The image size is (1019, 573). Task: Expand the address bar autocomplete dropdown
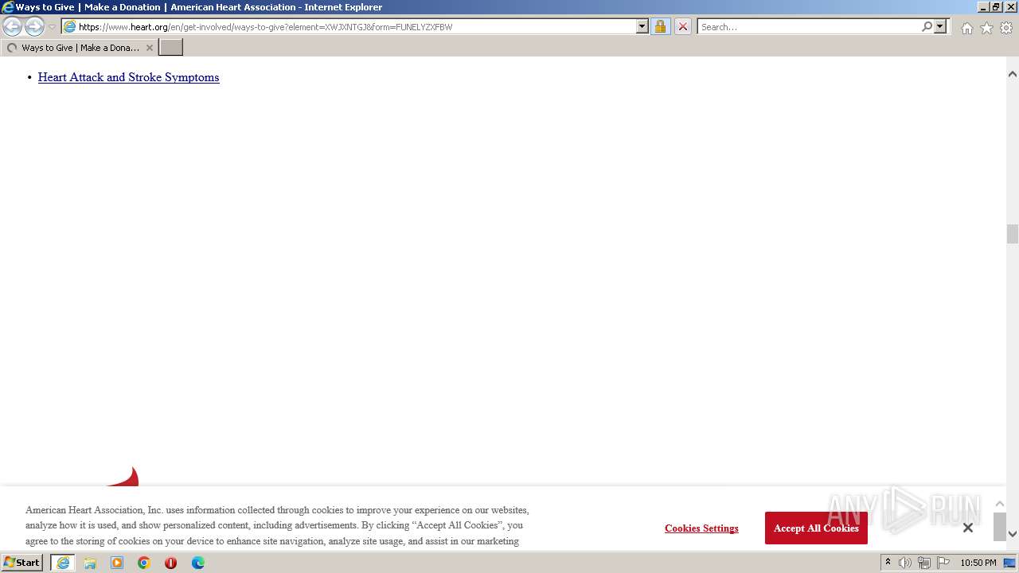click(642, 26)
